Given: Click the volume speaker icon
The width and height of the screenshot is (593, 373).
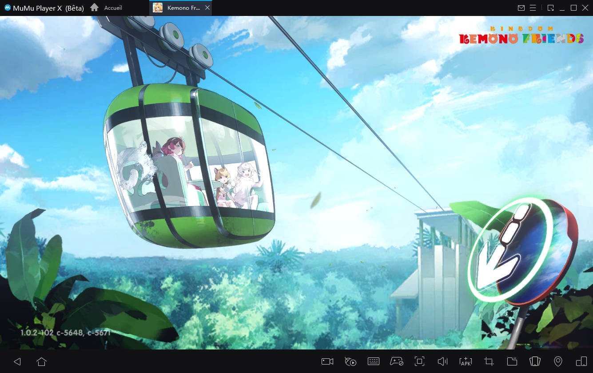Looking at the screenshot, I should tap(442, 361).
